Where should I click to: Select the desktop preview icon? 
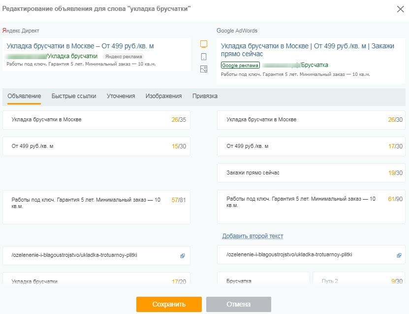(204, 44)
